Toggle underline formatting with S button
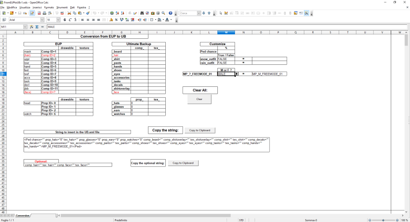410x222 pixels. (x=75, y=20)
